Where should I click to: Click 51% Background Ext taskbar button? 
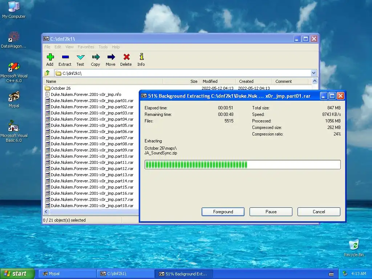click(x=184, y=274)
